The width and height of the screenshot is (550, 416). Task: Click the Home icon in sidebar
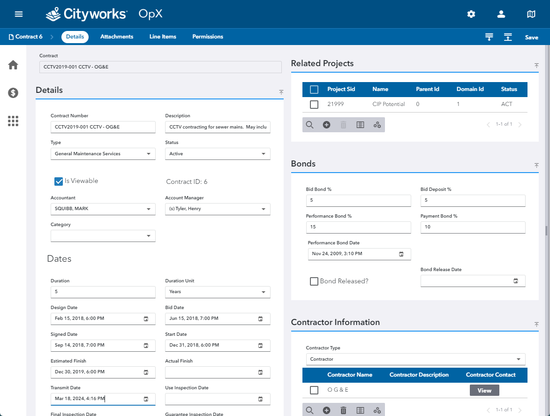pos(13,65)
